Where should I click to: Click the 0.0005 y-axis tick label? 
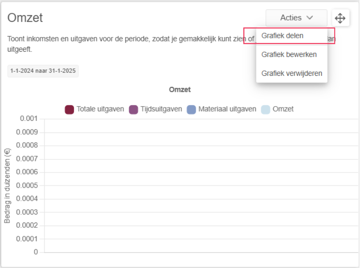point(27,186)
